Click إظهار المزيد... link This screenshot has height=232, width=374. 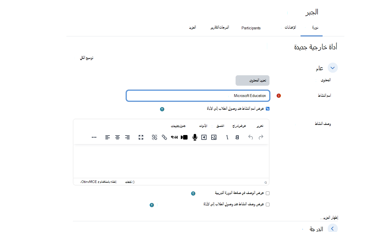[x=329, y=218]
